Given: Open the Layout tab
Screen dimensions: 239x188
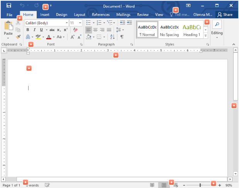Looking at the screenshot, I should 80,15.
